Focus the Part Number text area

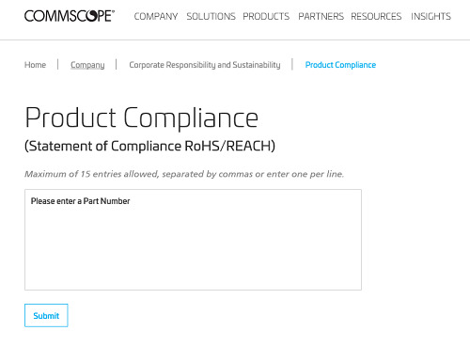click(x=193, y=240)
